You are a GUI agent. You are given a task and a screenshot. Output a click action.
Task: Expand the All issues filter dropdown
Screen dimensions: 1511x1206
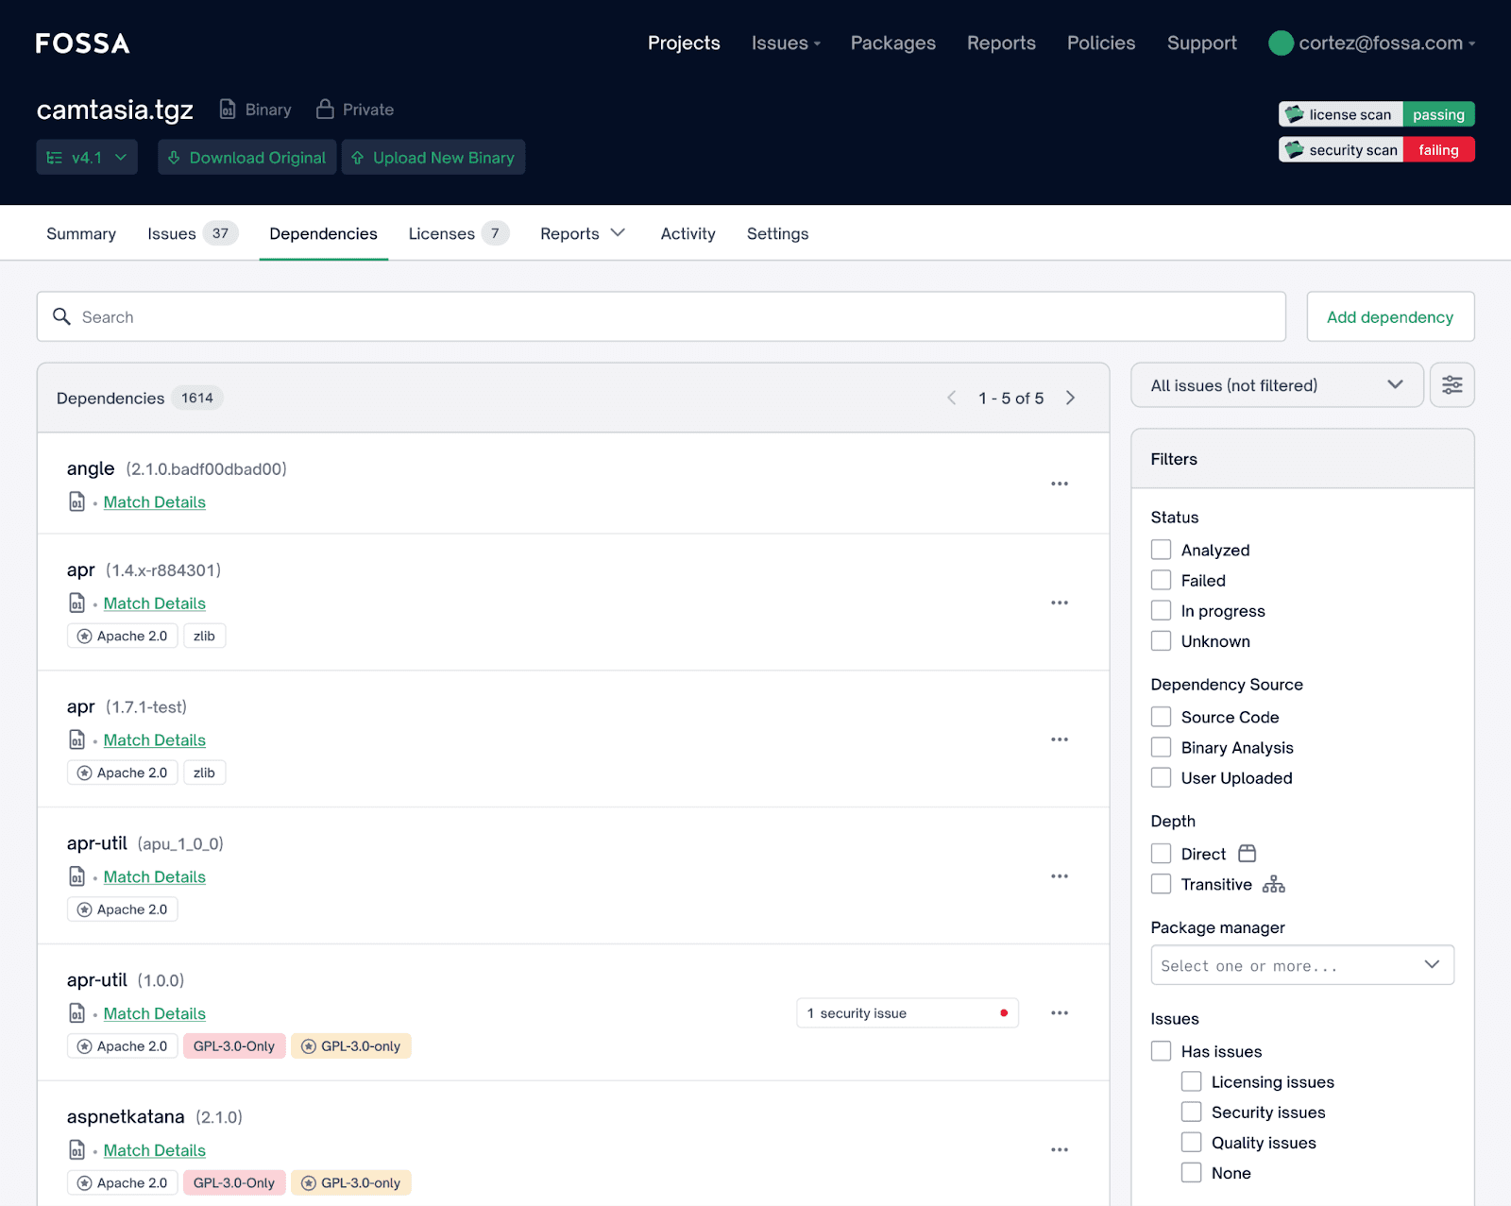[1276, 385]
